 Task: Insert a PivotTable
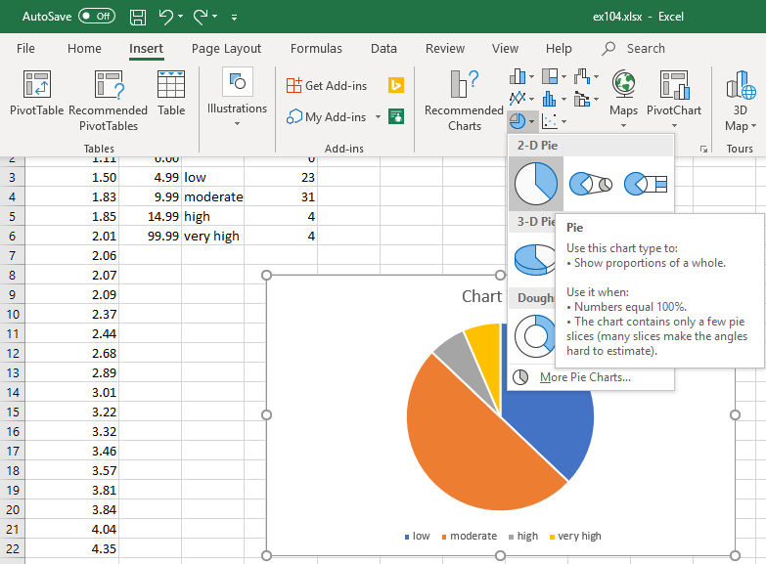[x=36, y=93]
